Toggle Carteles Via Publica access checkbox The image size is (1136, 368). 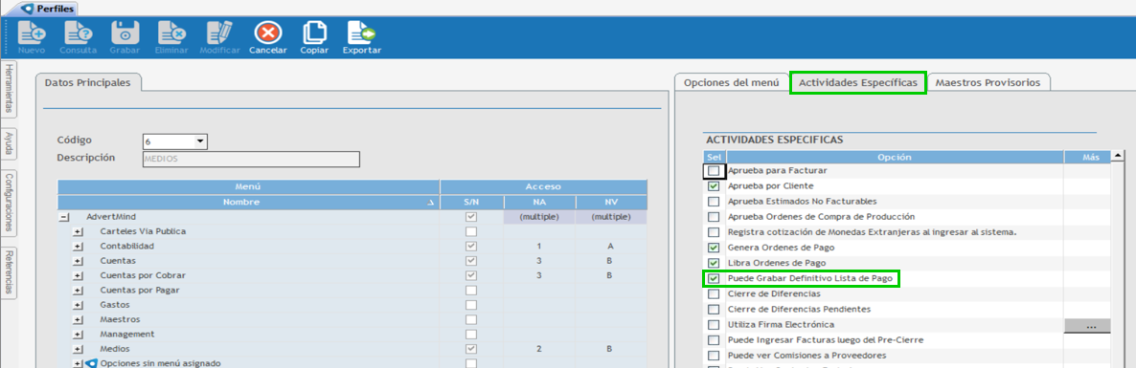pyautogui.click(x=471, y=231)
